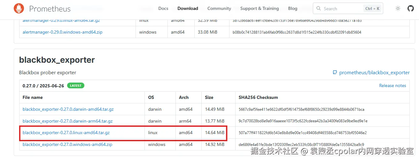Viewport: 419px width, 161px height.
Task: Download blackbox_exporter-0.27.0.darwin-arm64.tar.gz
Action: [68, 121]
